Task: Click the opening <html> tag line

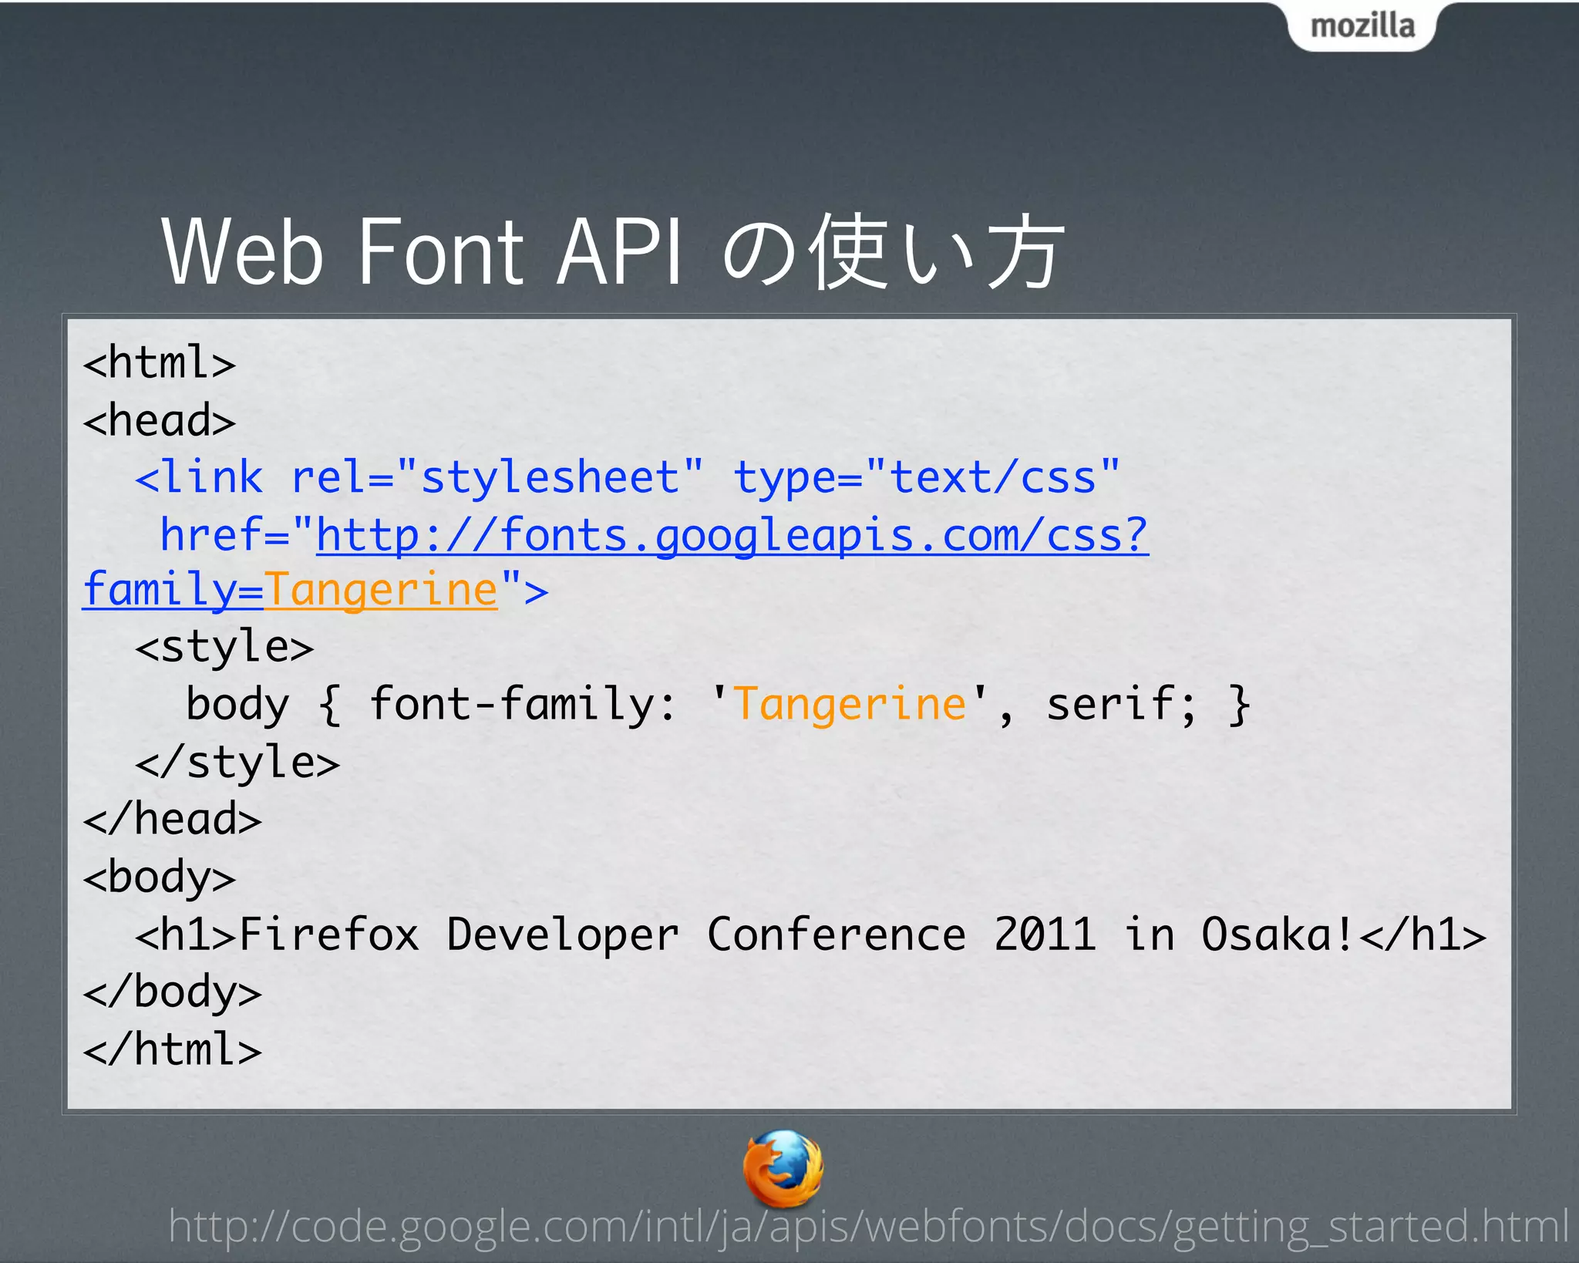Action: click(160, 362)
